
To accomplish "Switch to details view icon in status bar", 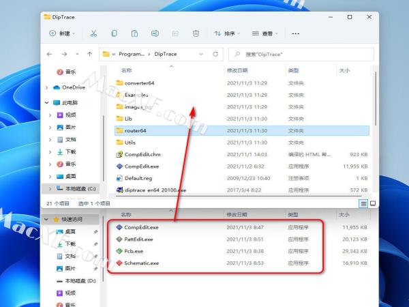I will (x=363, y=203).
